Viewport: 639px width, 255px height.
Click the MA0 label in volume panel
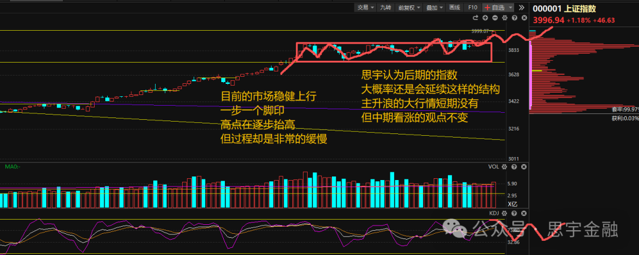click(x=12, y=166)
